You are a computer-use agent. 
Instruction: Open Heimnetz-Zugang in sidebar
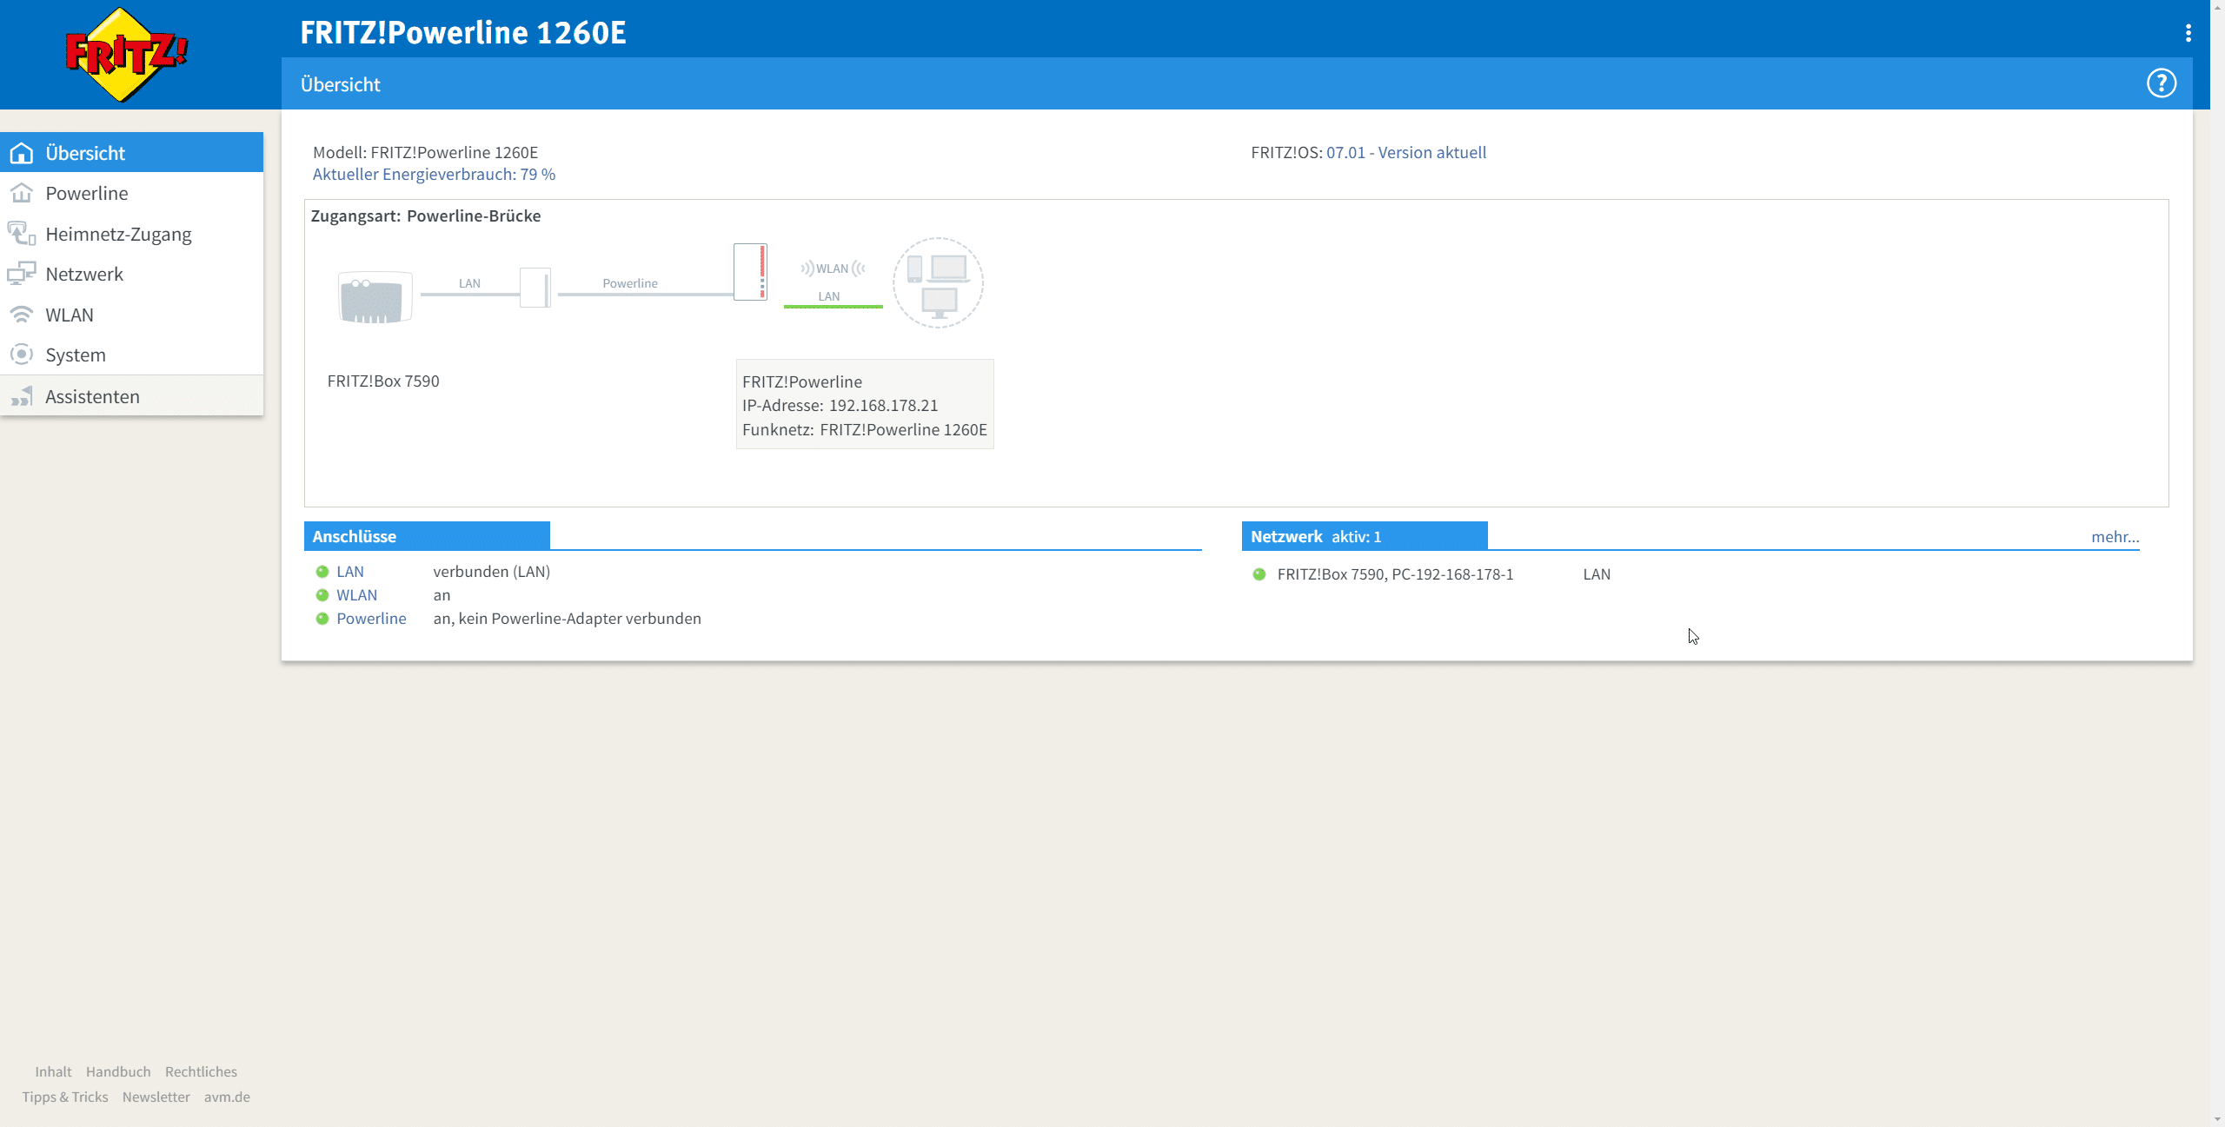tap(118, 234)
